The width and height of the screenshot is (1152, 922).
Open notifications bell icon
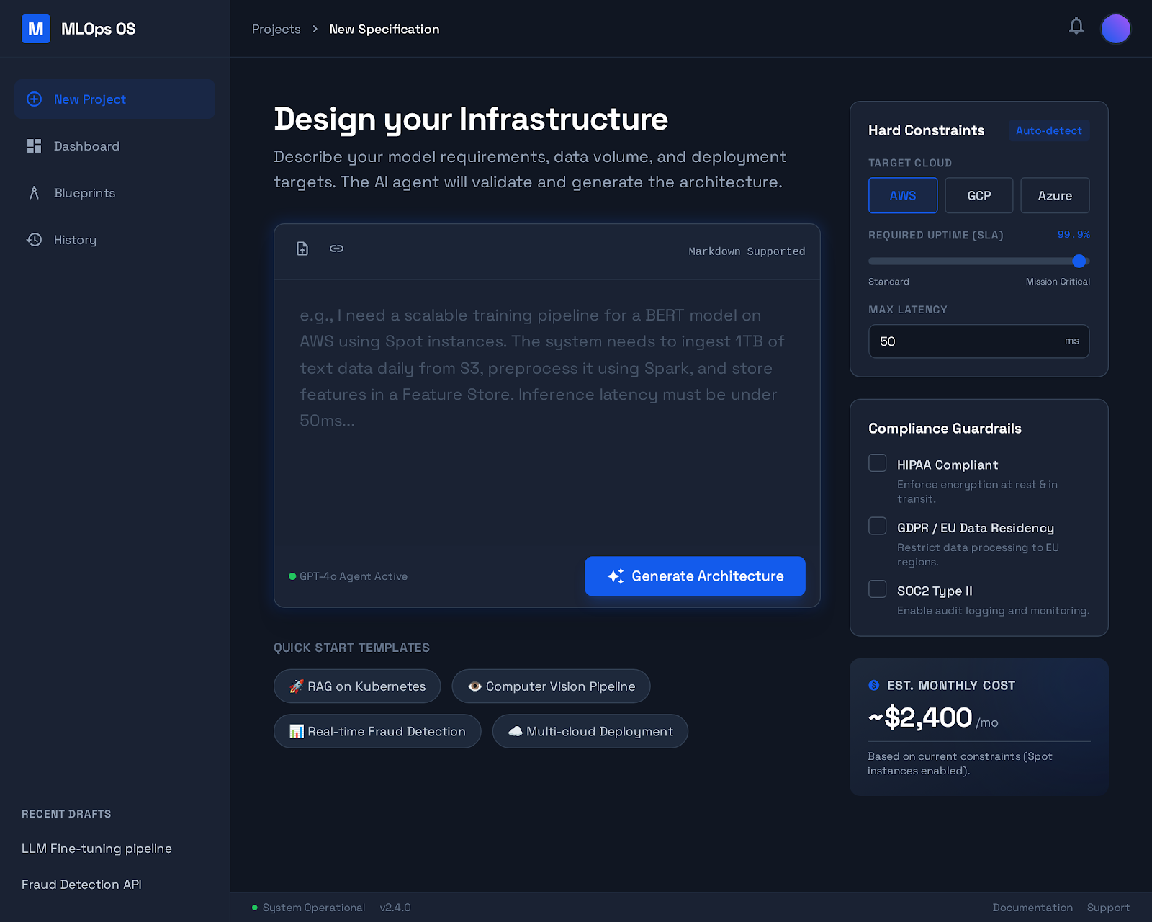pos(1076,27)
